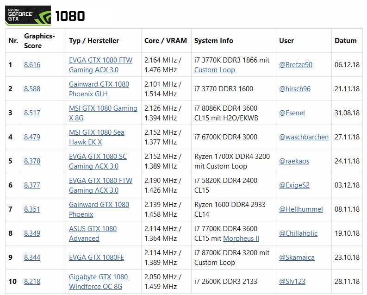Open the MSI GTX 1080 Sea Hawk EK X link

(96, 137)
